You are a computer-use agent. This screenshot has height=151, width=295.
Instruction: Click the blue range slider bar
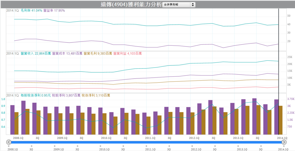[146, 142]
